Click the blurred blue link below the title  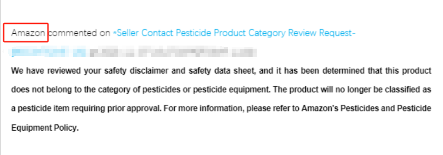[x=48, y=52]
